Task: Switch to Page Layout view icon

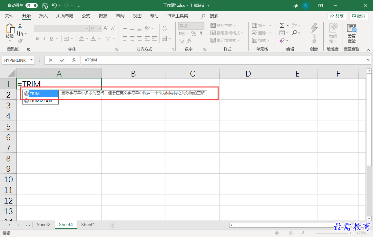Action: click(x=290, y=233)
